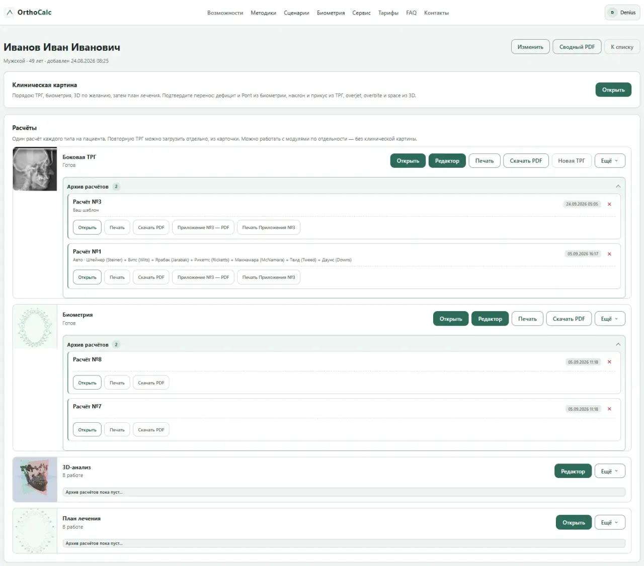Open Ещё dropdown in Биометрия row
The image size is (644, 566).
coord(610,319)
